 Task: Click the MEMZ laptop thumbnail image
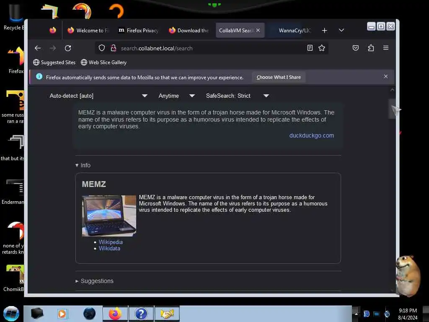click(109, 216)
